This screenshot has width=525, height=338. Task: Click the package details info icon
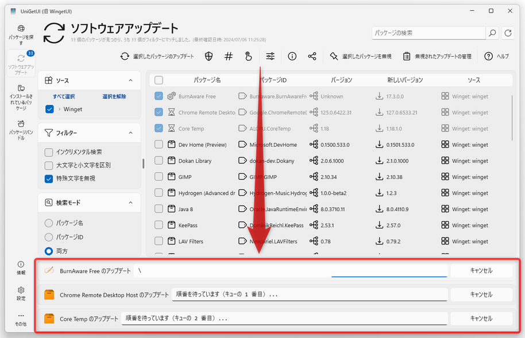pos(292,57)
